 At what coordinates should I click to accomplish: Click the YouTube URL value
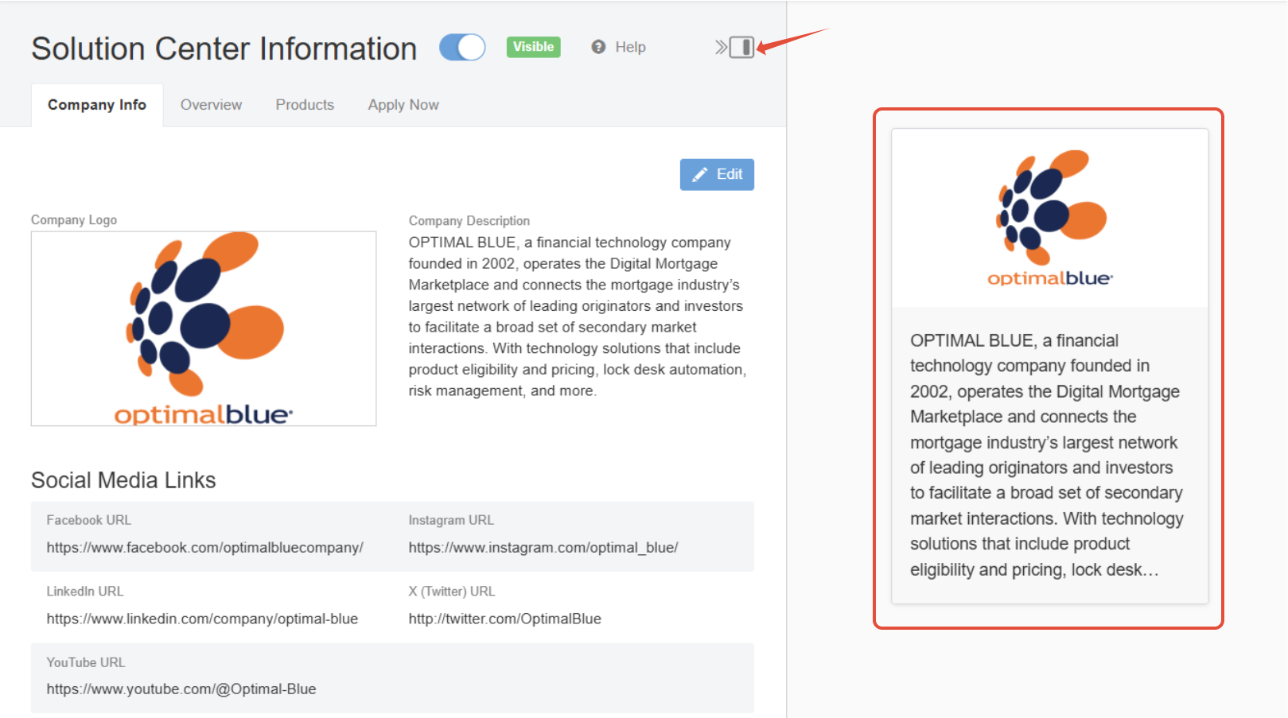[x=181, y=689]
